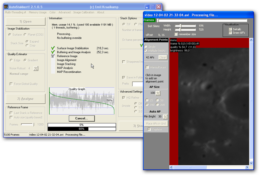
Task: Select the Crop stack size option
Action: click(x=27, y=45)
